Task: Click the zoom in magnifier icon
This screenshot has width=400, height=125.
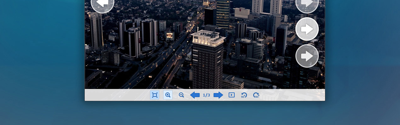Action: (x=168, y=95)
